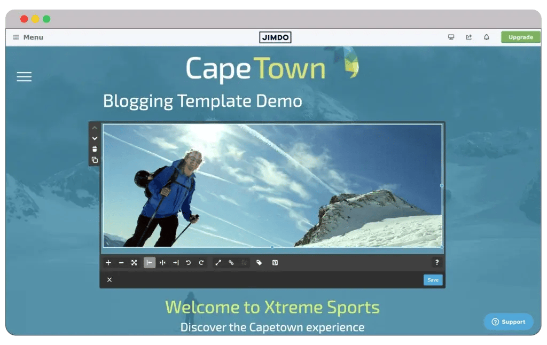
Task: Click the Pinterest icon in image toolbar
Action: (x=275, y=263)
